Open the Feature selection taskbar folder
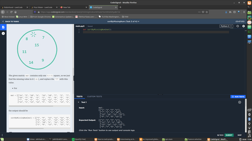The image size is (252, 141). 193,139
